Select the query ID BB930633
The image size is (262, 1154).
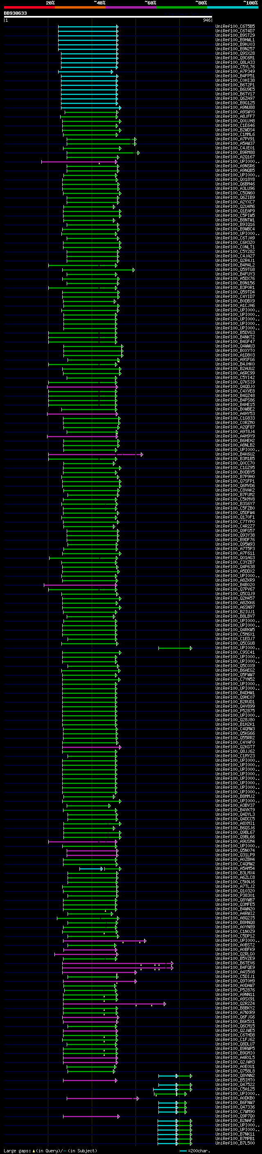click(x=15, y=13)
